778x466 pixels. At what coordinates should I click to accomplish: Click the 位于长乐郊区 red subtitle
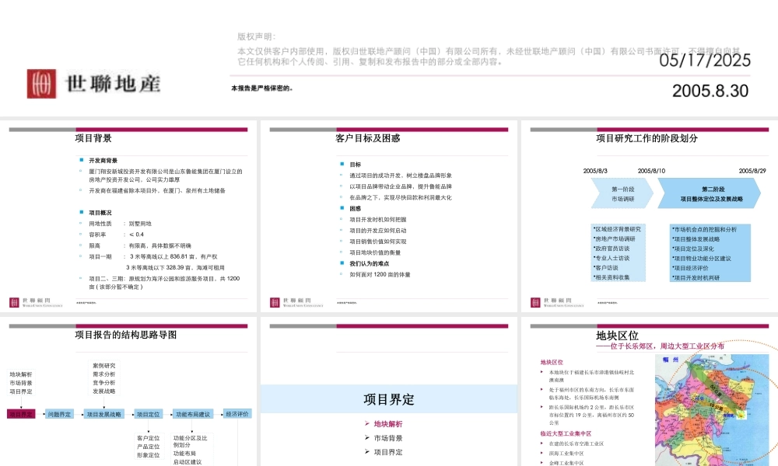pos(660,346)
